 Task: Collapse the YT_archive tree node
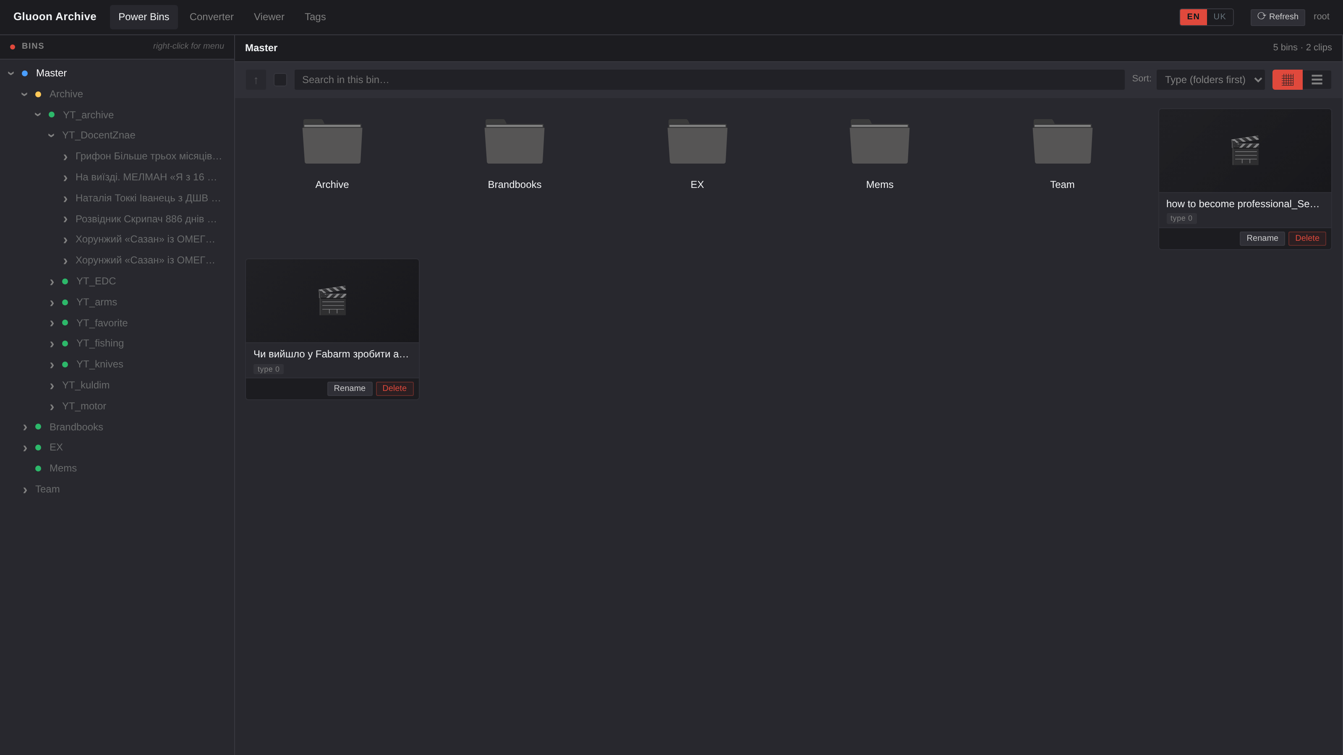(x=38, y=115)
